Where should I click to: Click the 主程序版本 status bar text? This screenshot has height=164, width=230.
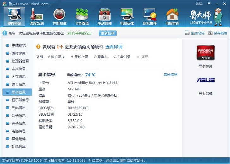(x=22, y=161)
